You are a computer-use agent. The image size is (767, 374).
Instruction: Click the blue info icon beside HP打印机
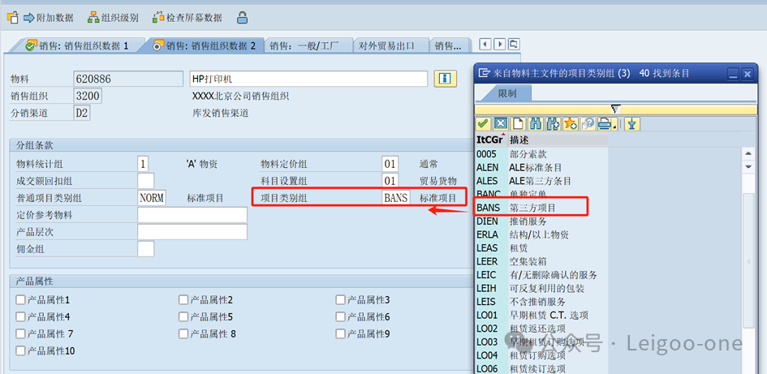[x=444, y=79]
